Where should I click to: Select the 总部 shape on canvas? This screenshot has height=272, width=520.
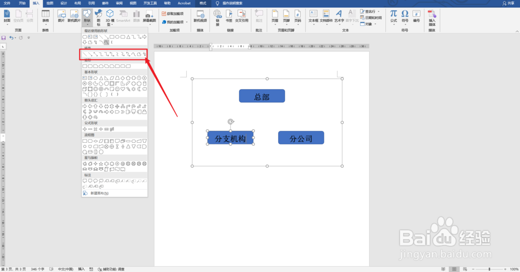[x=262, y=96]
